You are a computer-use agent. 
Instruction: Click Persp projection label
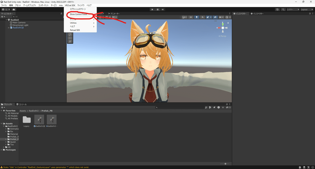pyautogui.click(x=223, y=36)
